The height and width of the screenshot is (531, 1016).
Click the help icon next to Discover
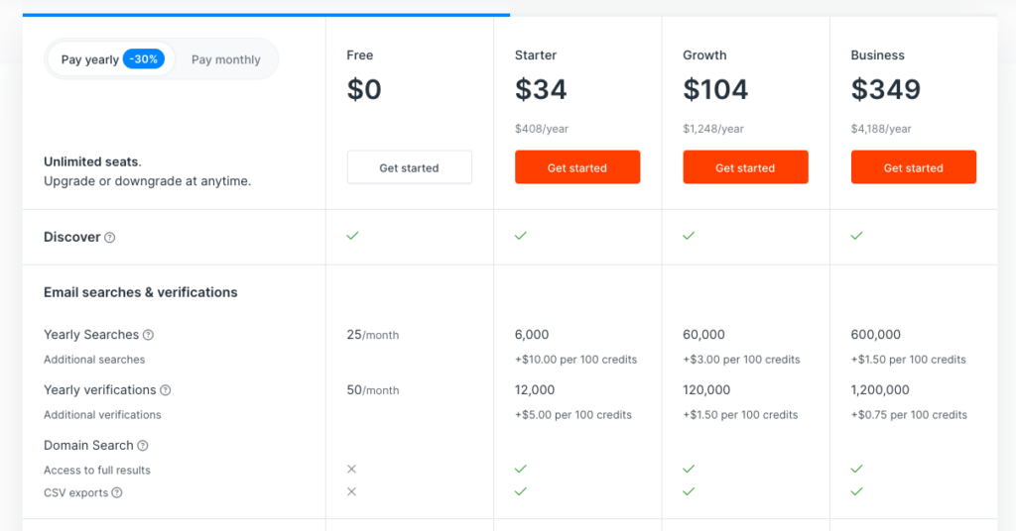tap(110, 238)
